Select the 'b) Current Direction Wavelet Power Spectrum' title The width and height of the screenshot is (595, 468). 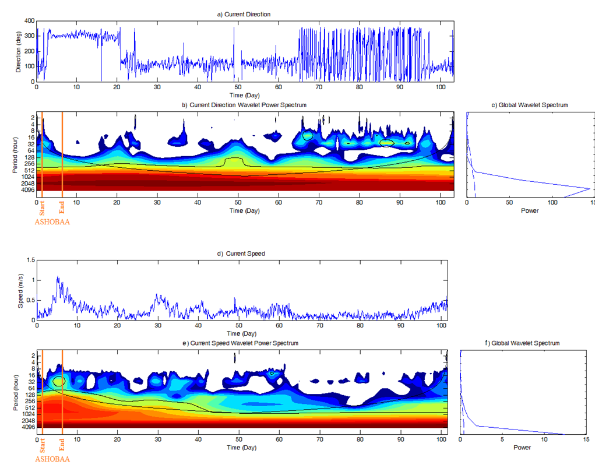244,105
